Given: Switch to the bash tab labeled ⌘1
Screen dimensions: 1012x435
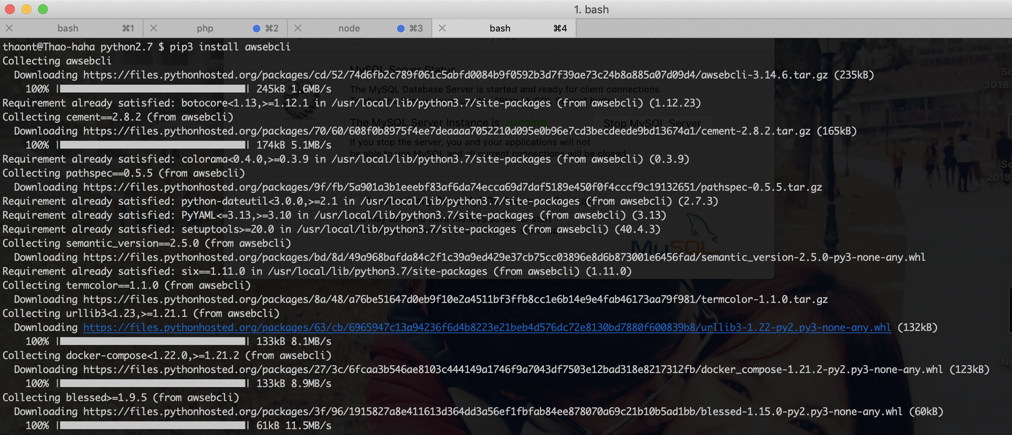Looking at the screenshot, I should 68,28.
